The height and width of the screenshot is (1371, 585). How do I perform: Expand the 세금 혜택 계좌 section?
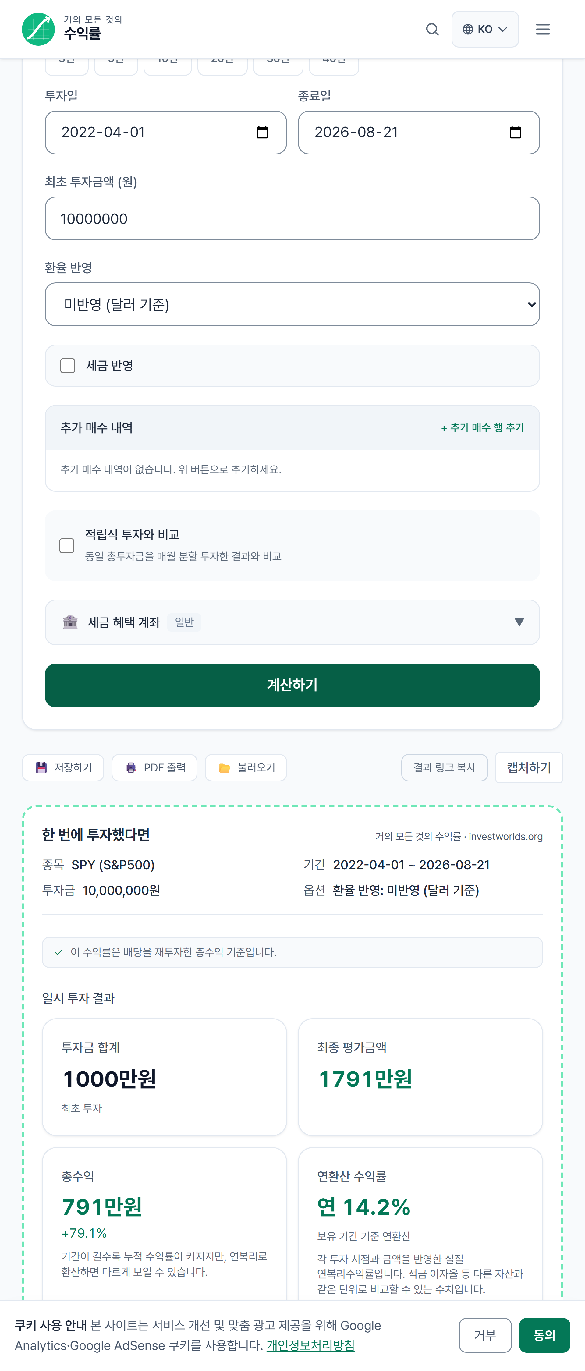[x=292, y=622]
